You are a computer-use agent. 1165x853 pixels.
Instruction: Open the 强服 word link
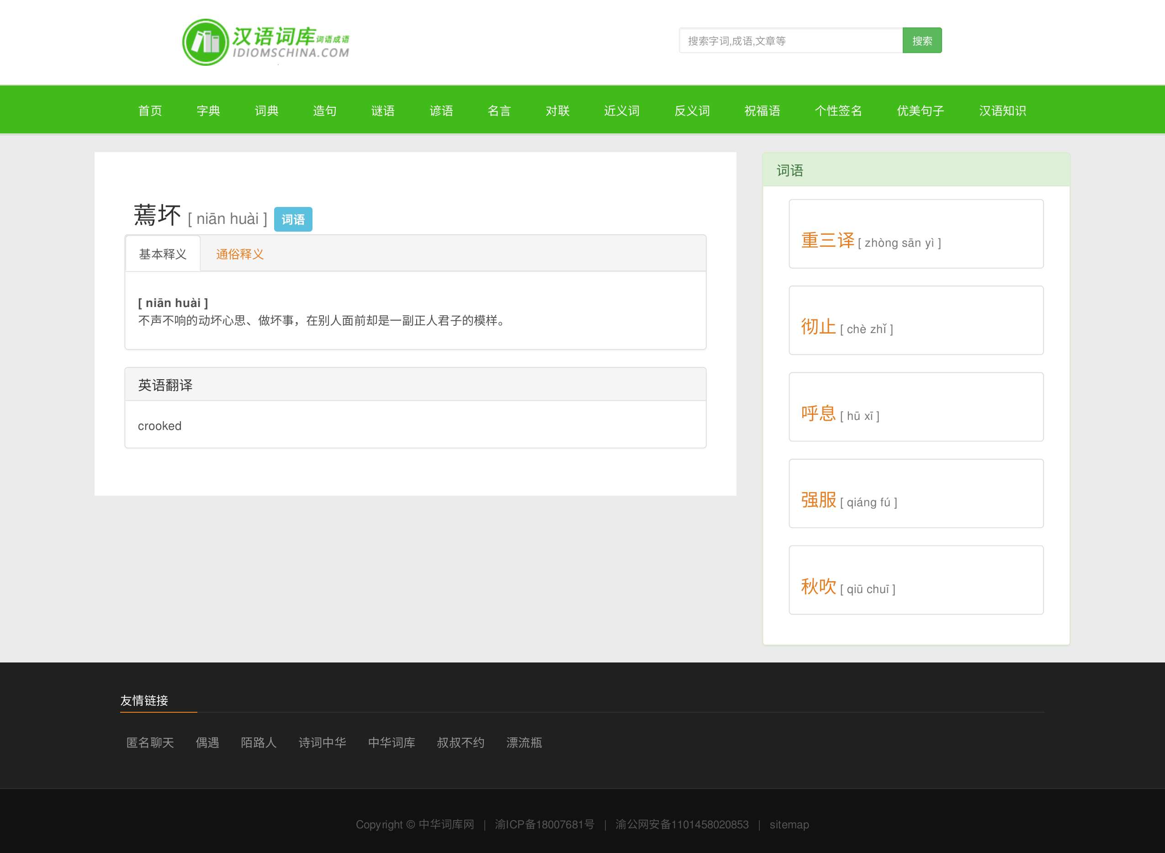tap(818, 500)
